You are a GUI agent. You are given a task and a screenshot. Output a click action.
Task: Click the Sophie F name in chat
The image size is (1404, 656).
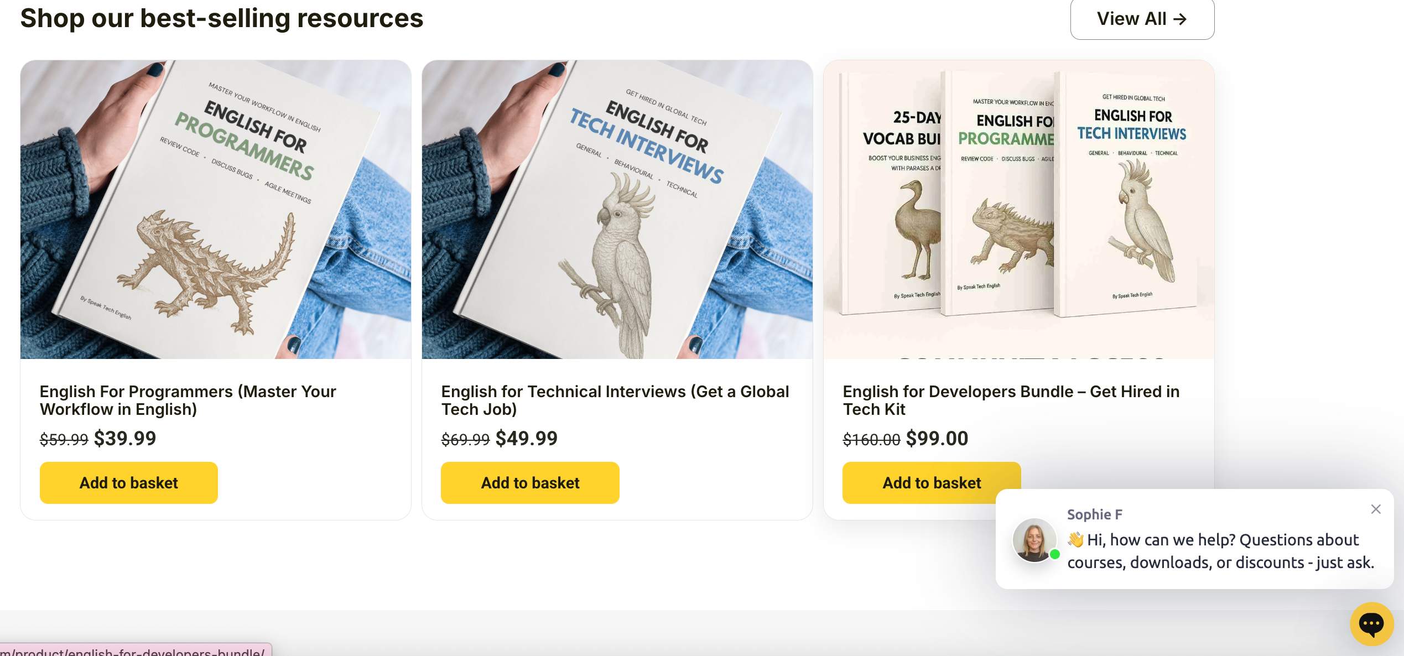pos(1095,514)
